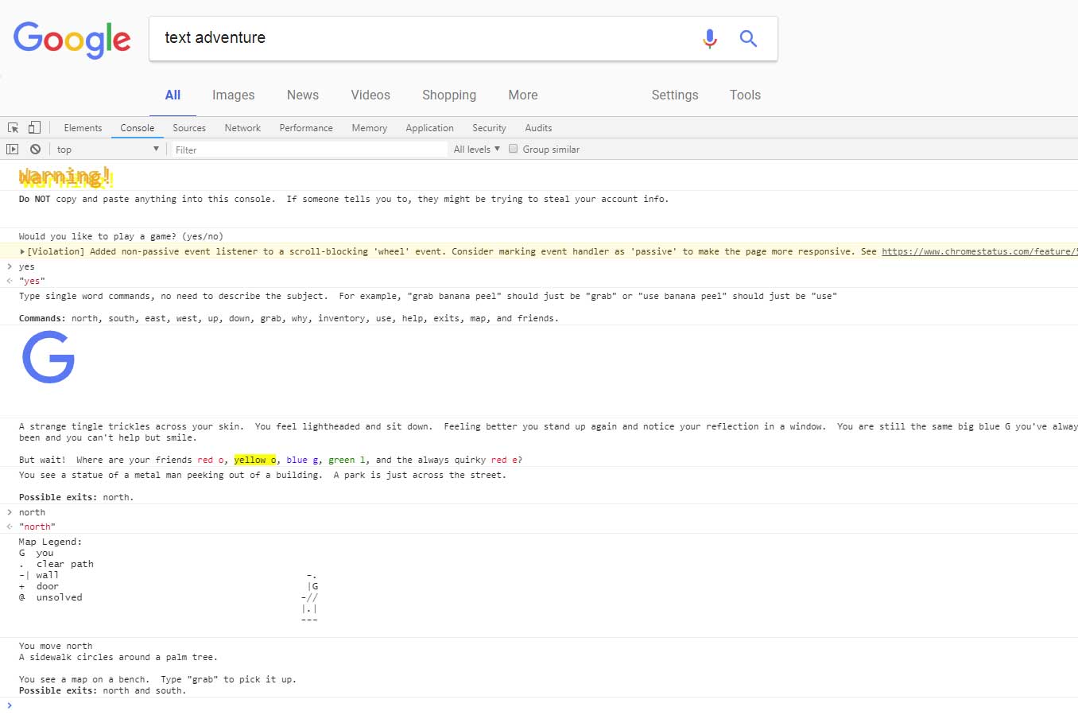Go to Images search results
This screenshot has height=719, width=1078.
(x=234, y=95)
